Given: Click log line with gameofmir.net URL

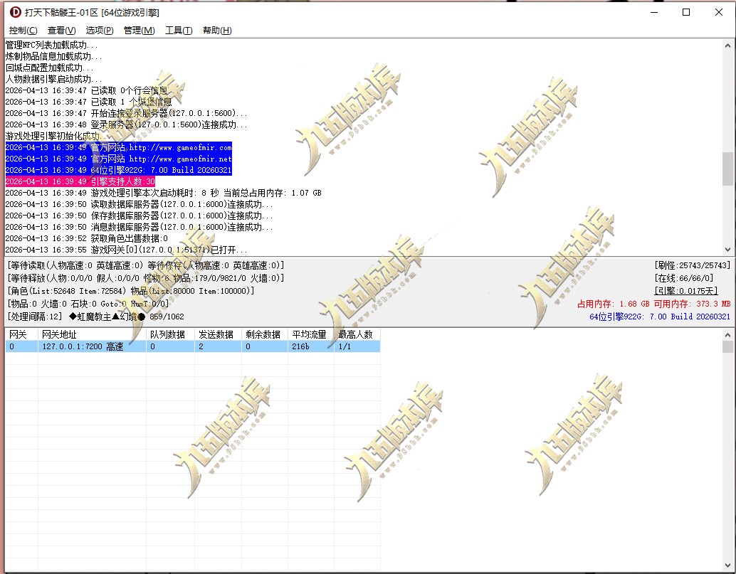Looking at the screenshot, I should (118, 159).
